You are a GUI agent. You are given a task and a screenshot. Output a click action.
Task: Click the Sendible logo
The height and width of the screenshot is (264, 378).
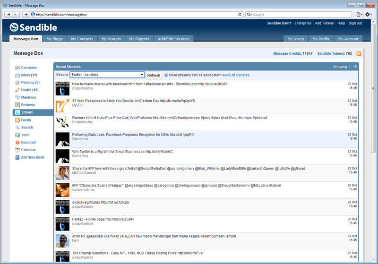click(x=33, y=27)
